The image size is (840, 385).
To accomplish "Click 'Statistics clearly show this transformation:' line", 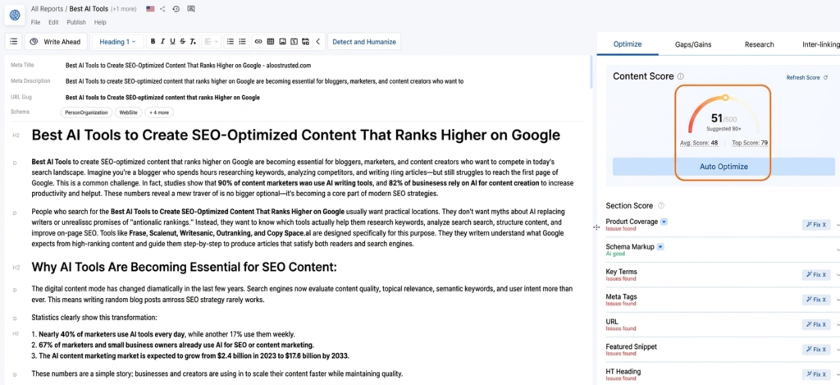I will (x=94, y=317).
